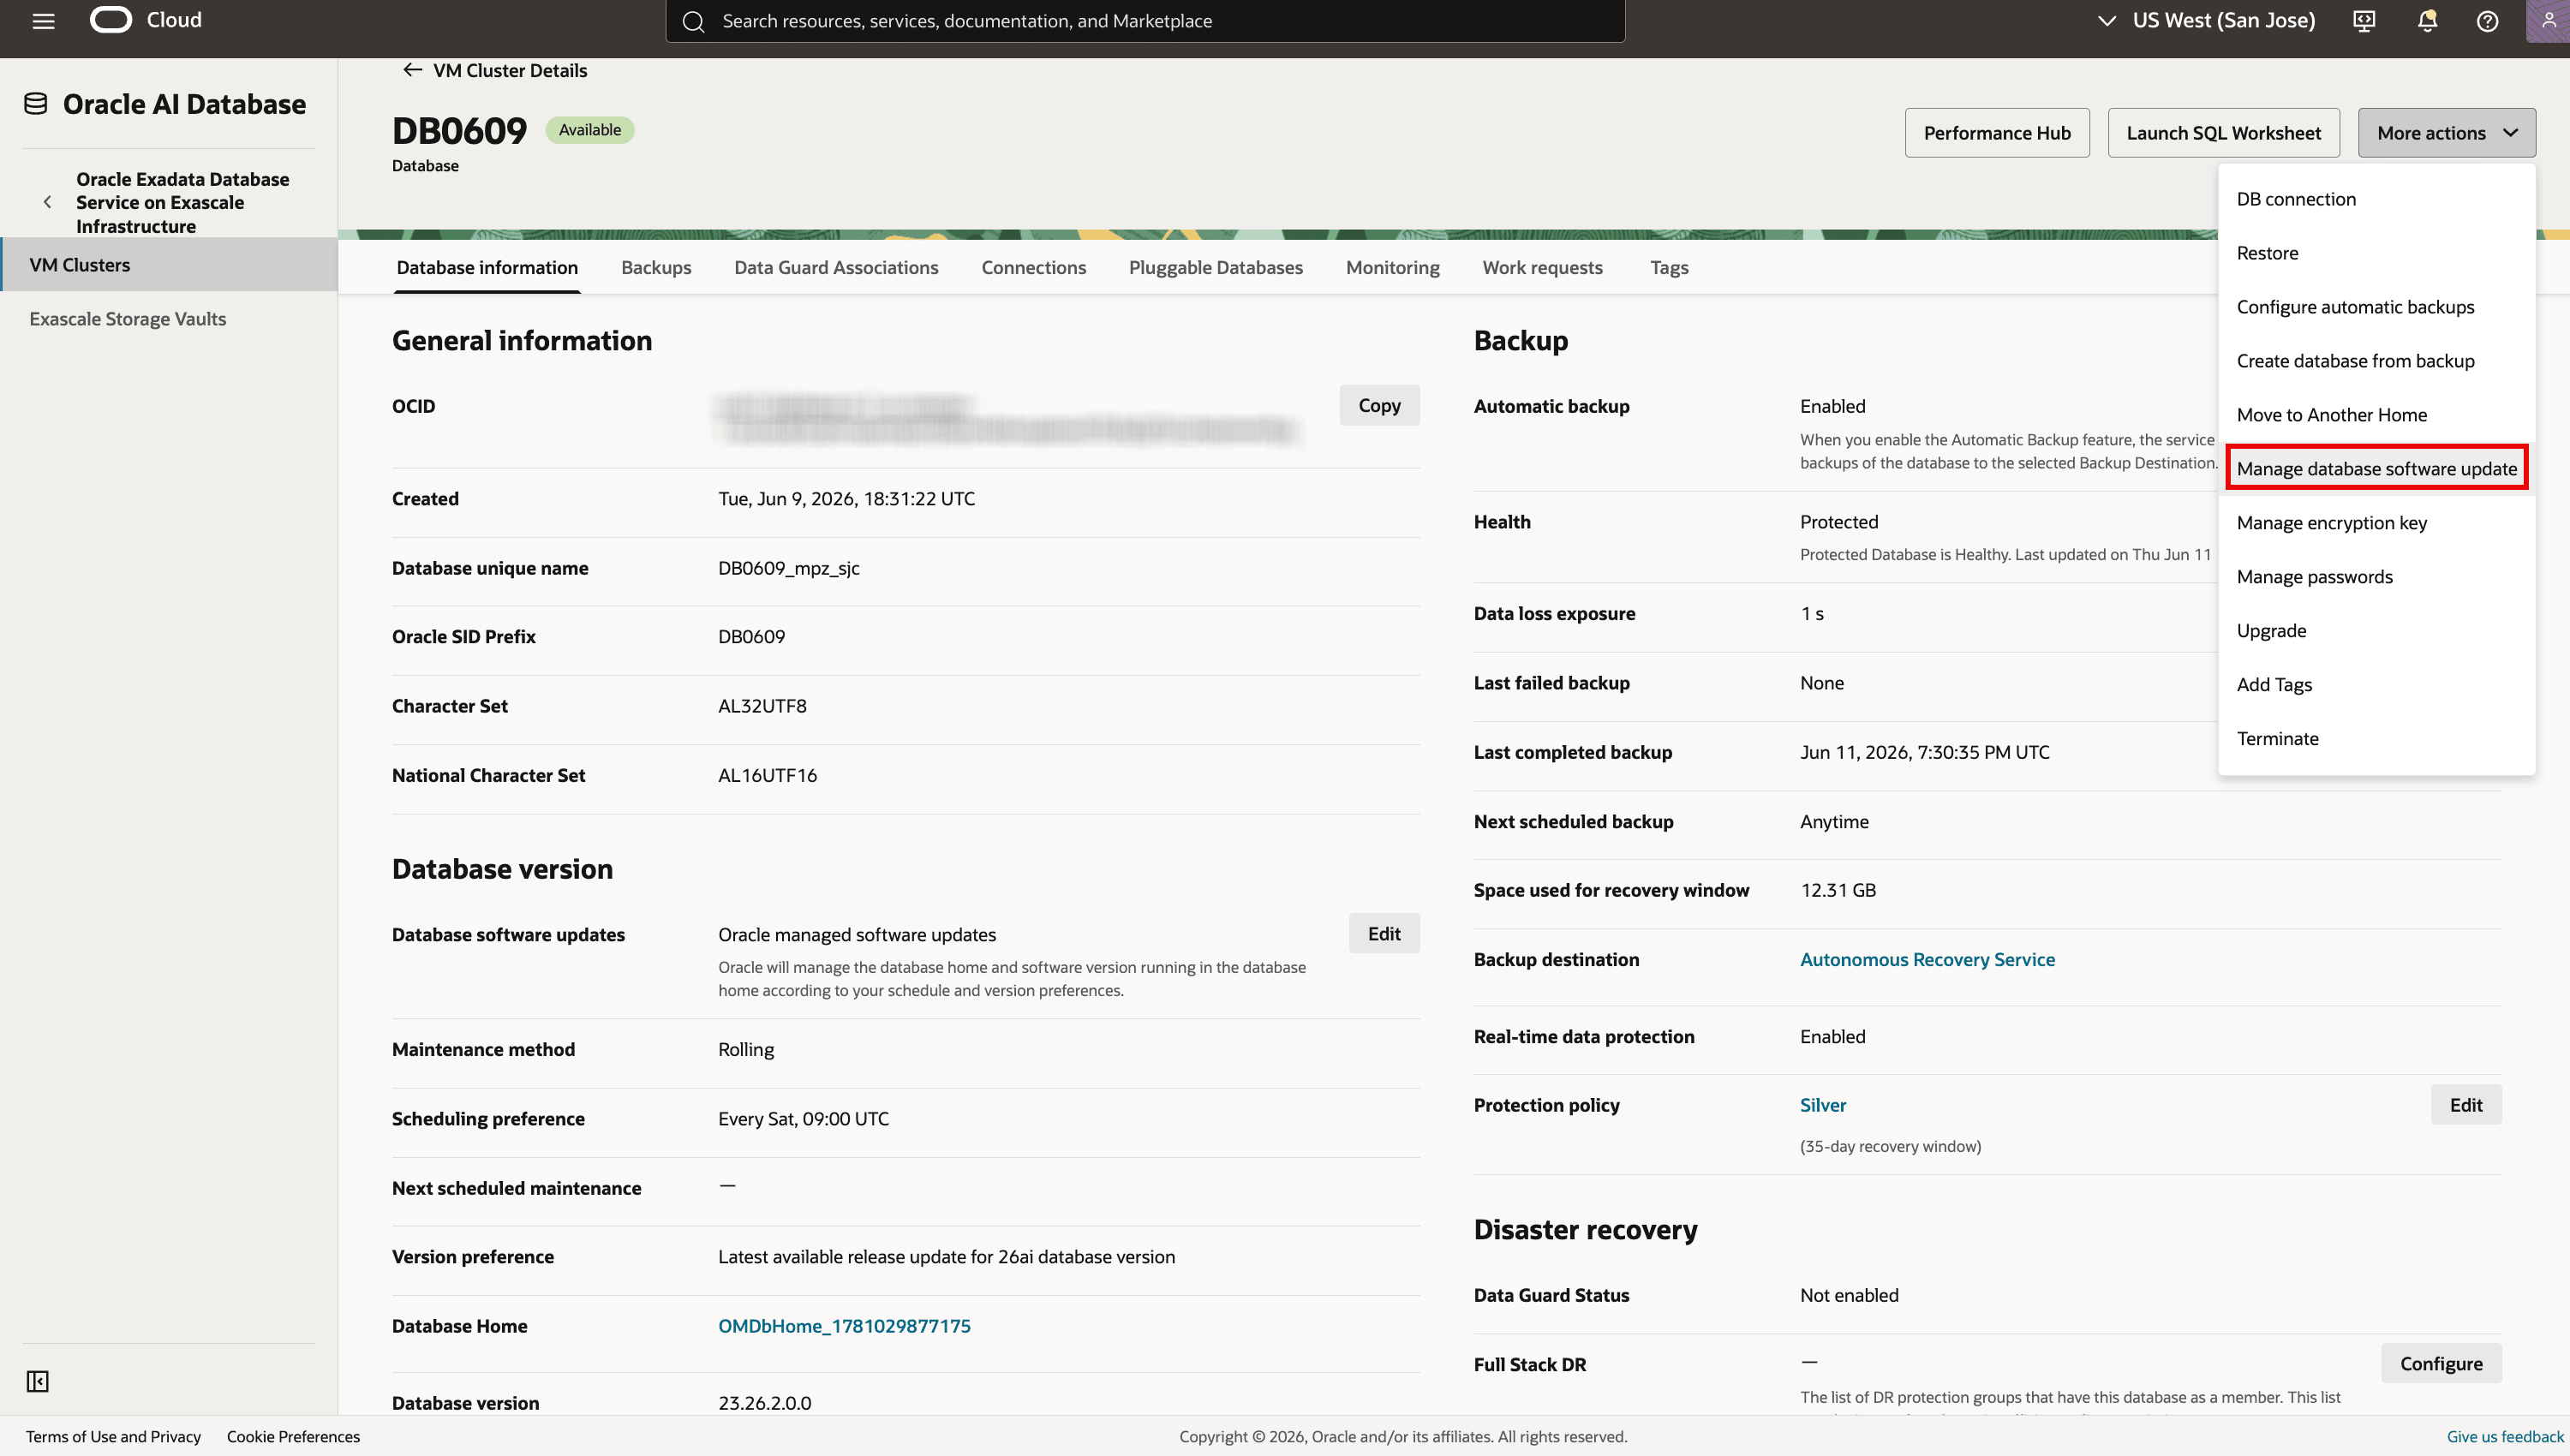Viewport: 2570px width, 1456px height.
Task: Open the hamburger navigation menu
Action: [x=43, y=21]
